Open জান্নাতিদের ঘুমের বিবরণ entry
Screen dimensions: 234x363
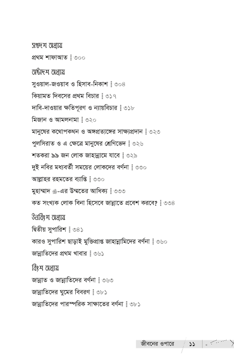[x=69, y=292]
